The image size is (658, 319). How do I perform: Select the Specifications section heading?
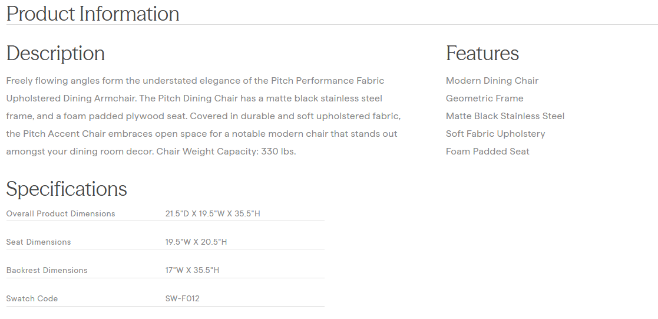[x=67, y=189]
